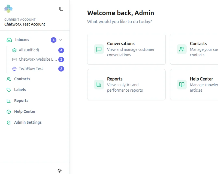The width and height of the screenshot is (218, 174).
Task: Click 'View analytics and performance reports' text
Action: click(x=125, y=88)
